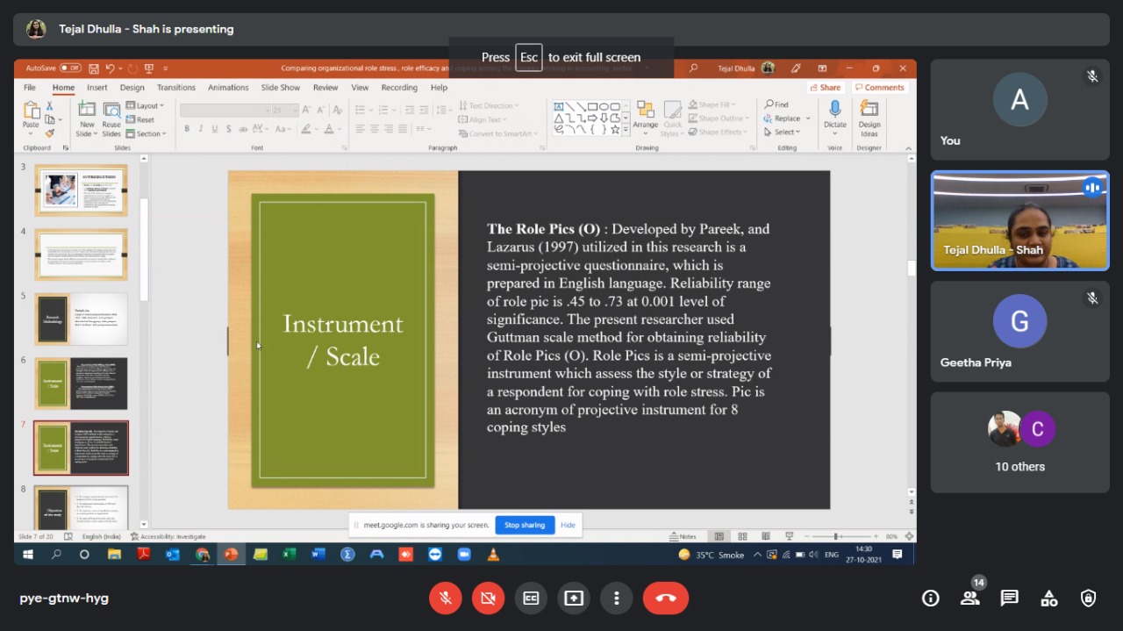Open Quick Styles gallery

point(673,118)
